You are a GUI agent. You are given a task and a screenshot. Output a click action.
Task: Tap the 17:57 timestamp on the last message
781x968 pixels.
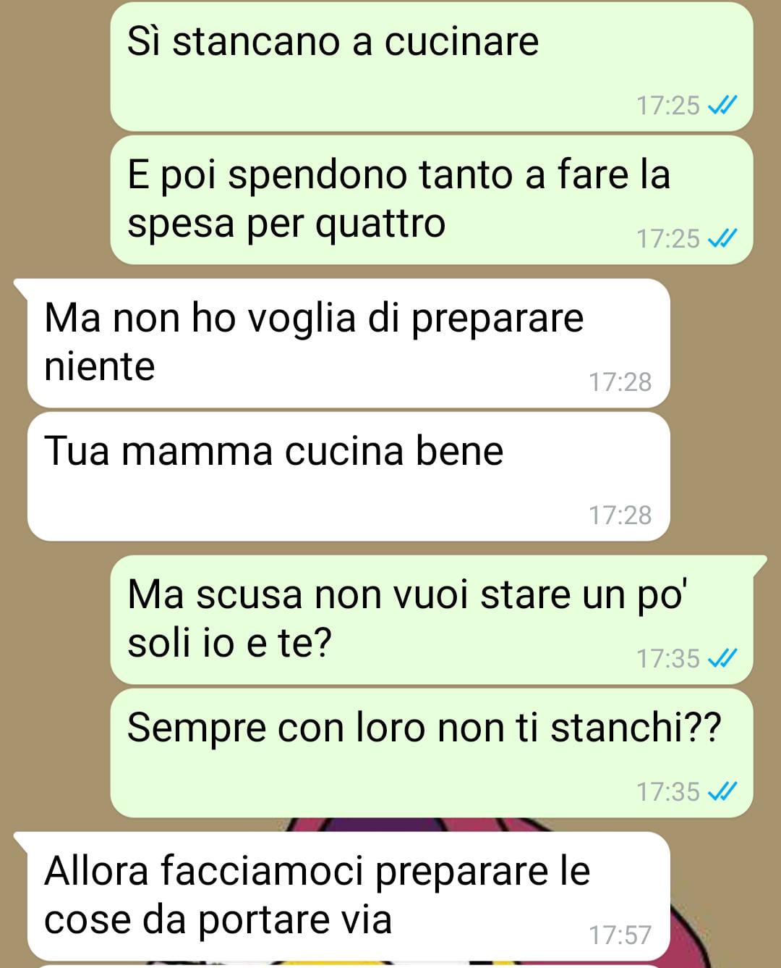click(620, 935)
